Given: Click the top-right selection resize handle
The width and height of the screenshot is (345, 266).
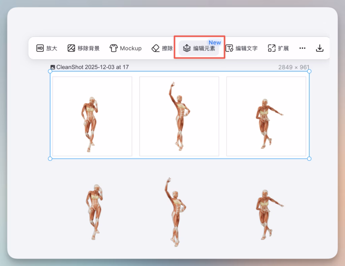Looking at the screenshot, I should click(309, 71).
